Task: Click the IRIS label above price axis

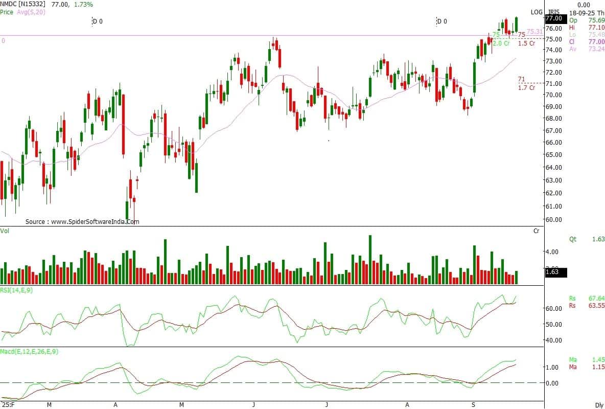Action: click(554, 12)
